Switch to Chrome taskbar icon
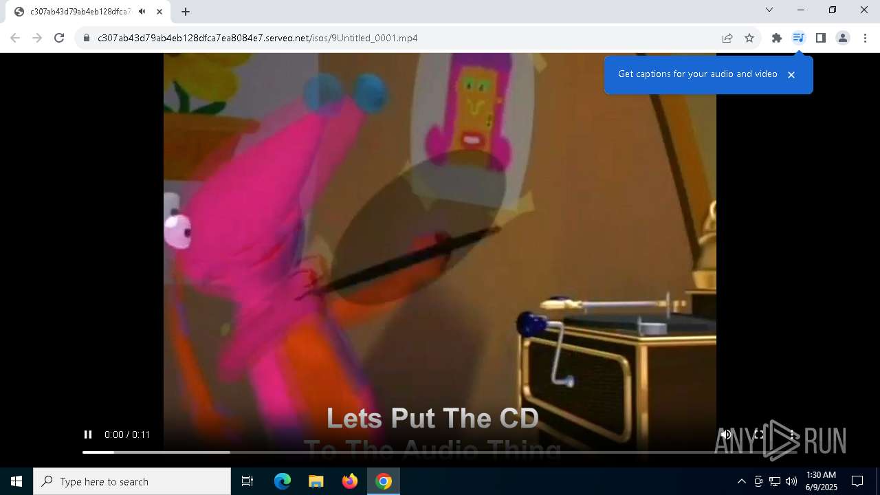The image size is (880, 495). (x=384, y=481)
